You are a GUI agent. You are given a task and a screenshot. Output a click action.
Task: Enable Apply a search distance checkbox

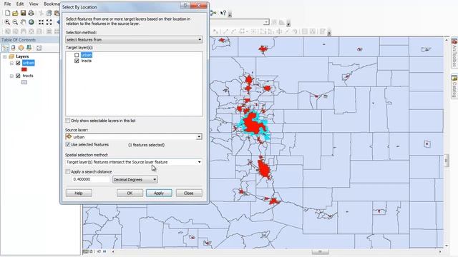click(68, 171)
